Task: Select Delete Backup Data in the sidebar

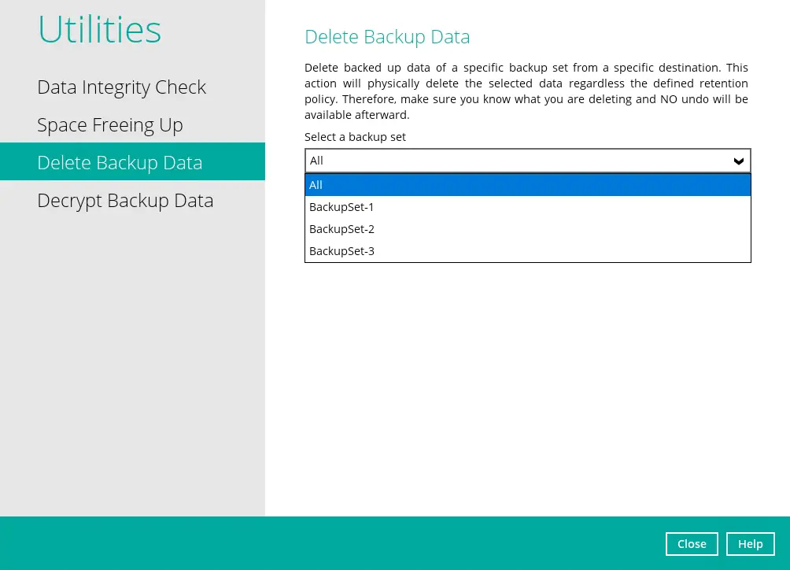Action: tap(120, 162)
